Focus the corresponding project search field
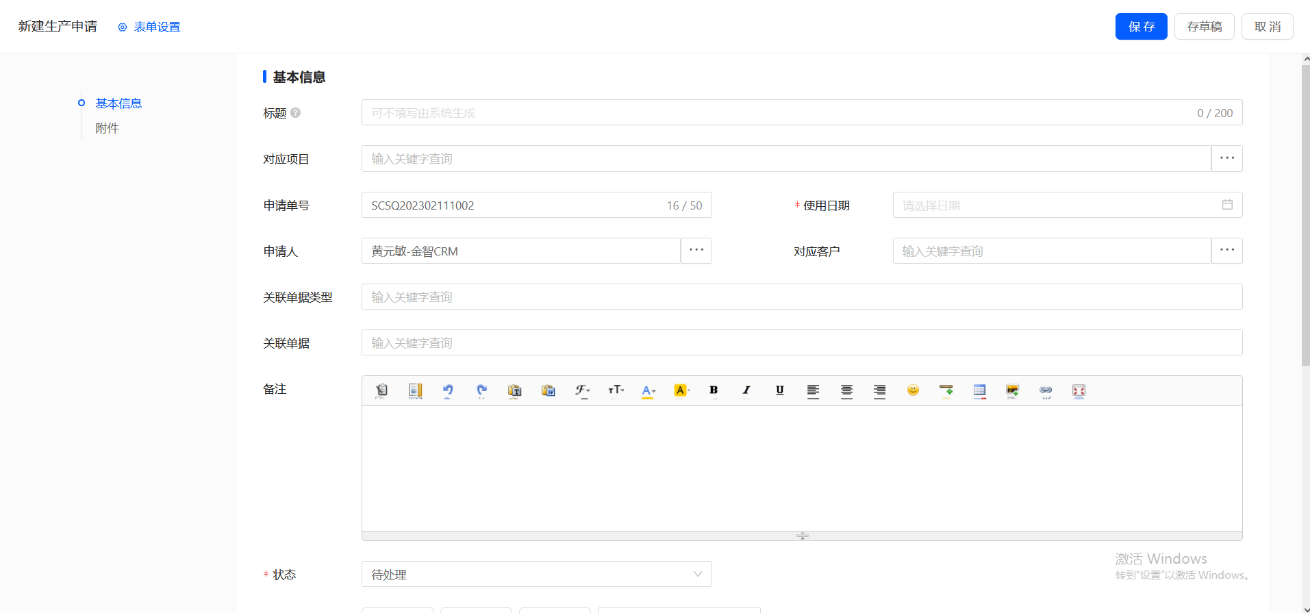 point(786,158)
